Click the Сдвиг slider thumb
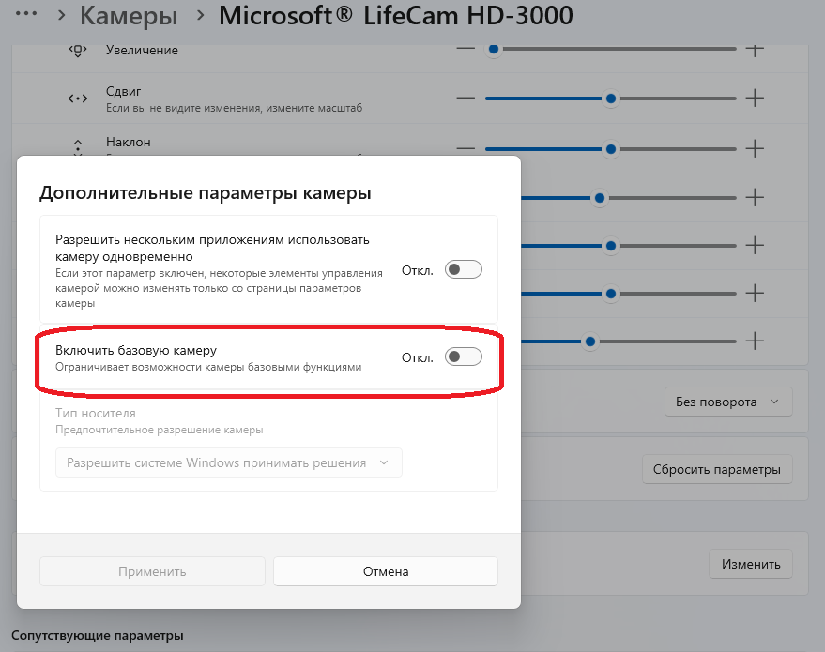The height and width of the screenshot is (652, 825). point(611,99)
